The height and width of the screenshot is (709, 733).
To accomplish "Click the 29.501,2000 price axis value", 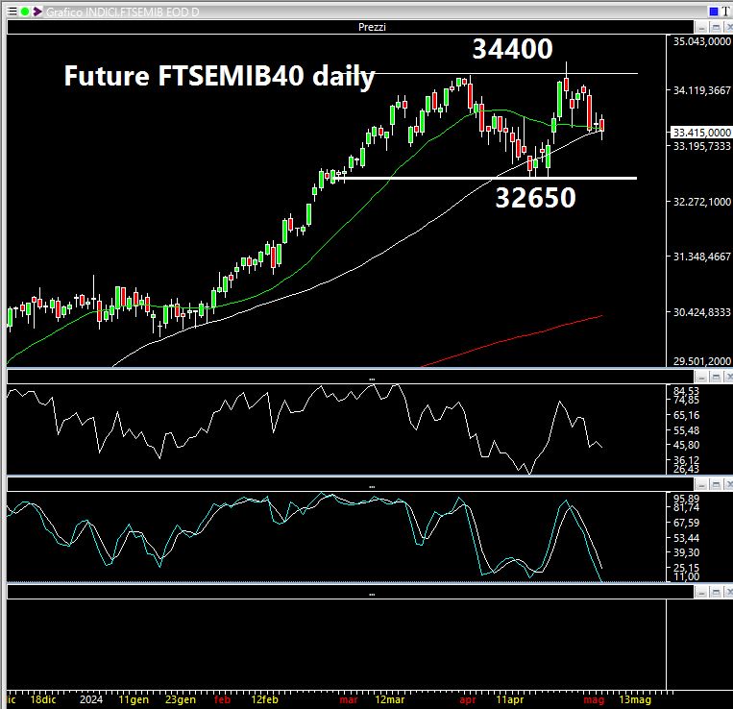I will point(701,361).
